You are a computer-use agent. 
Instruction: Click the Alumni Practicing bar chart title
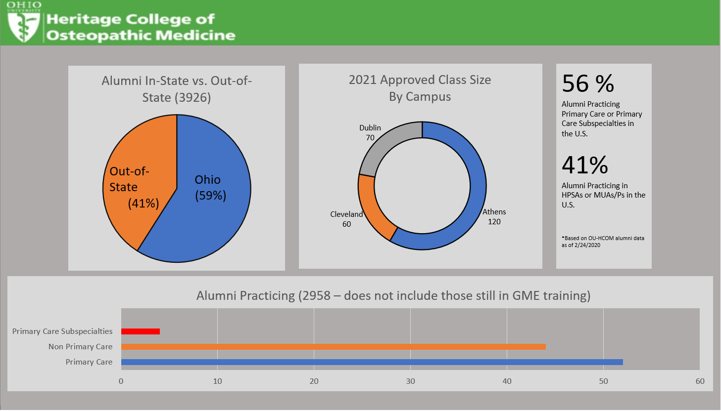(x=393, y=295)
